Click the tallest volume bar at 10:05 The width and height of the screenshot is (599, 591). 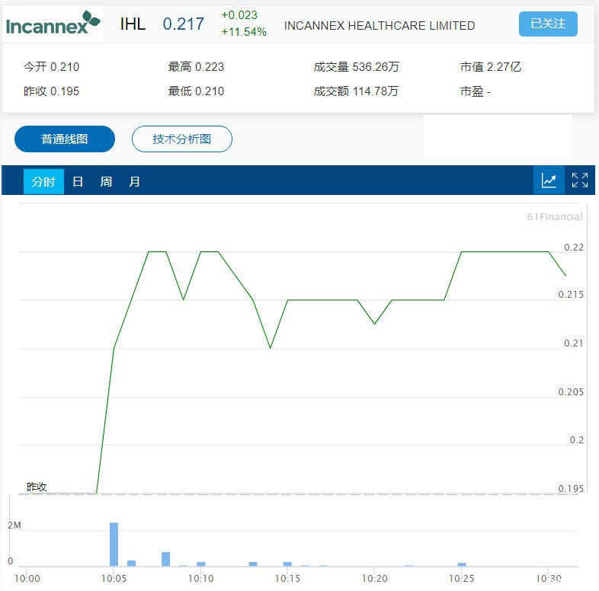(114, 544)
